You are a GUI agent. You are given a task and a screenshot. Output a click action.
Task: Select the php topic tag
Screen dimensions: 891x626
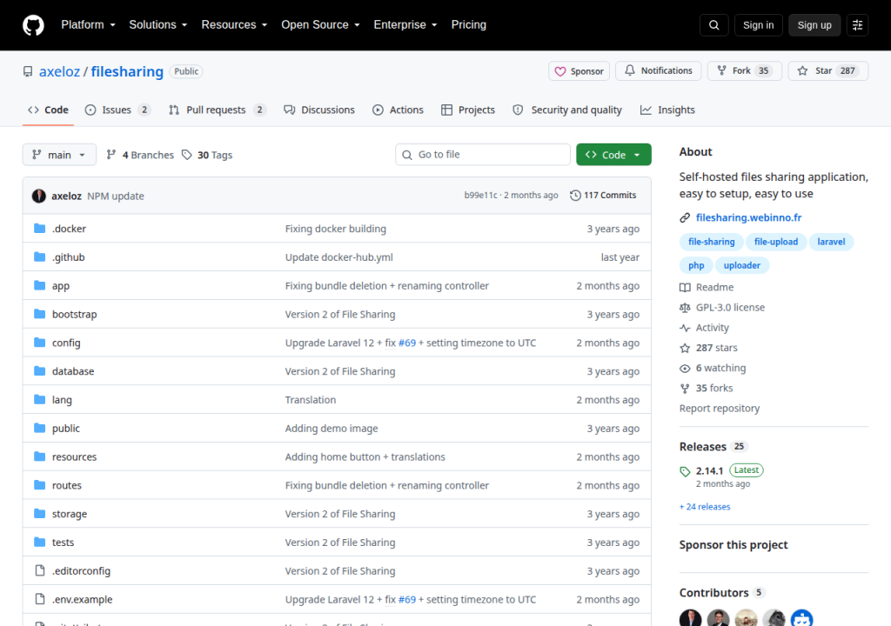696,265
